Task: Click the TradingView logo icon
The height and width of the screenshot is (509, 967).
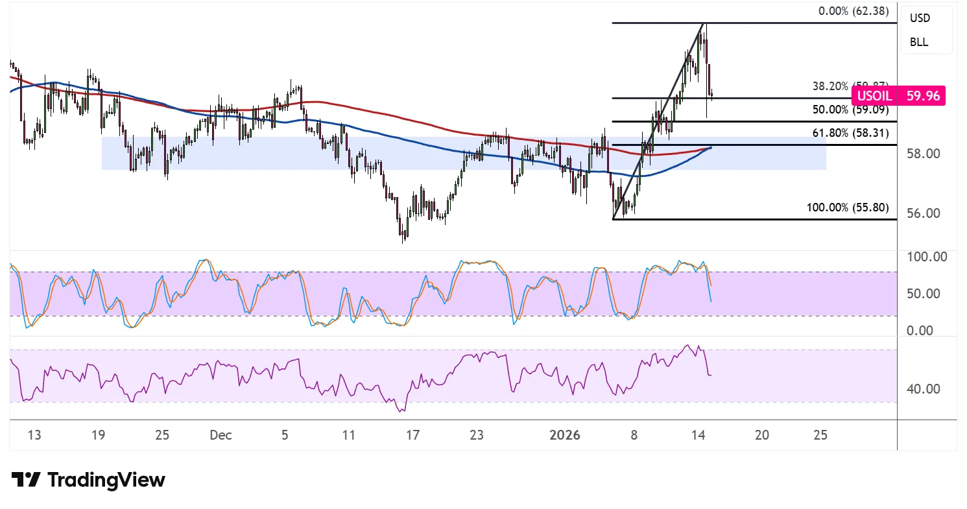Action: coord(26,480)
